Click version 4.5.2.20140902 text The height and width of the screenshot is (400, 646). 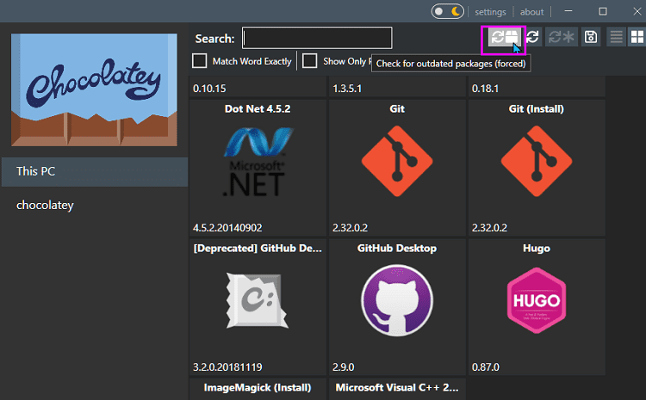227,228
